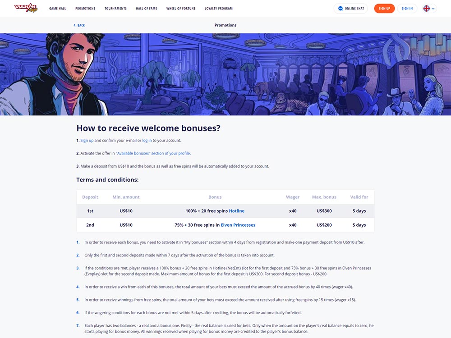Viewport: 451px width, 338px height.
Task: Click the promotions banner image
Action: click(x=225, y=74)
